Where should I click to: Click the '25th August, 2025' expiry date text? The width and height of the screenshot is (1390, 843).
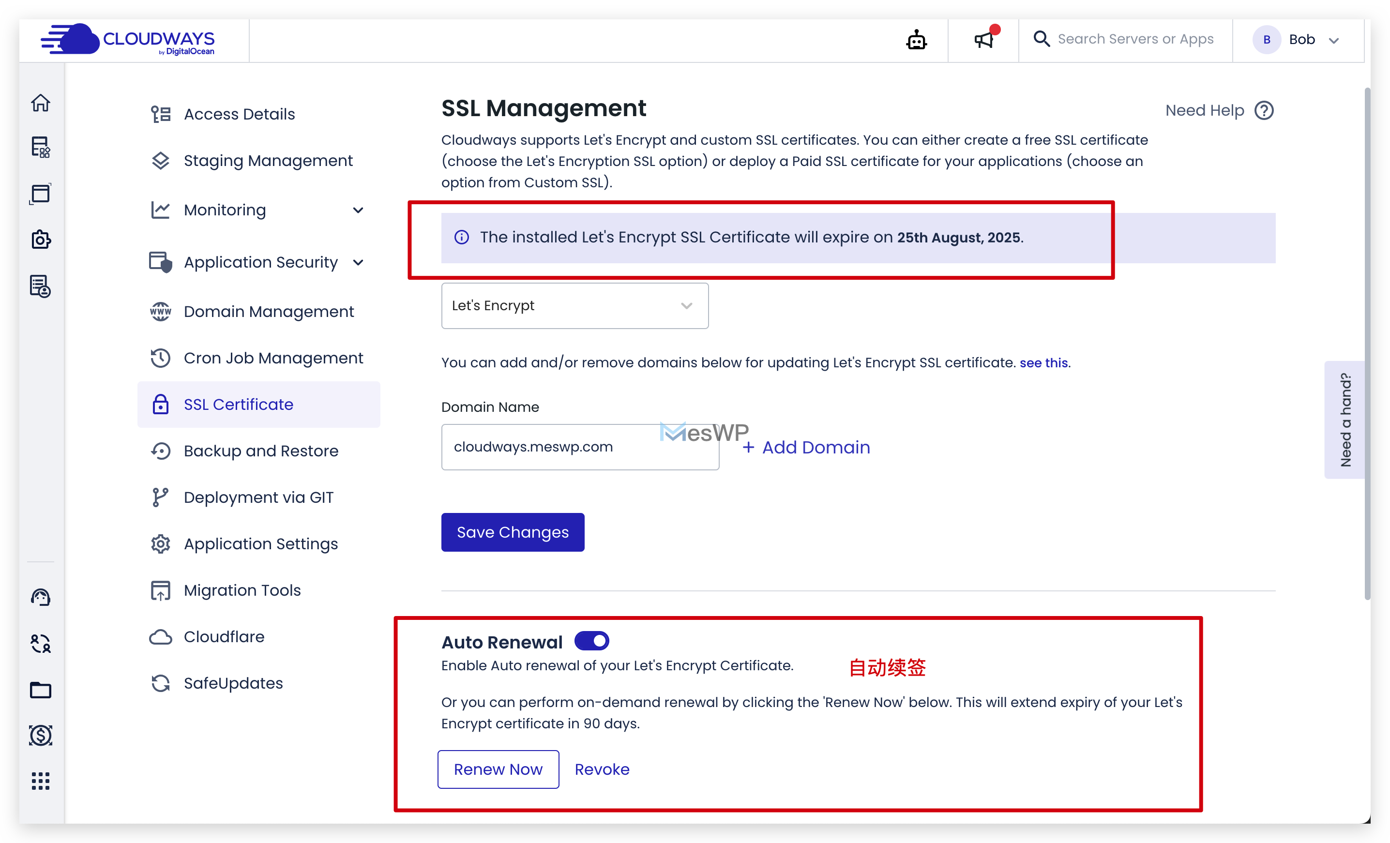[958, 238]
